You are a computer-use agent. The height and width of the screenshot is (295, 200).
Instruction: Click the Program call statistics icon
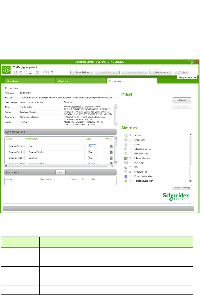(x=126, y=172)
